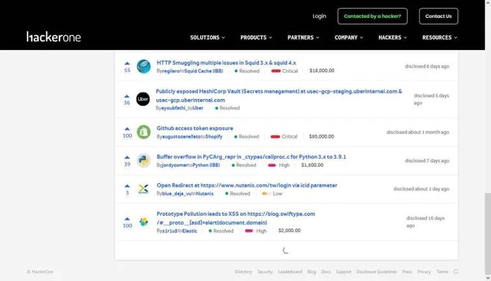This screenshot has width=491, height=281.
Task: Open the Disclosure Guidelines footer link
Action: click(376, 272)
